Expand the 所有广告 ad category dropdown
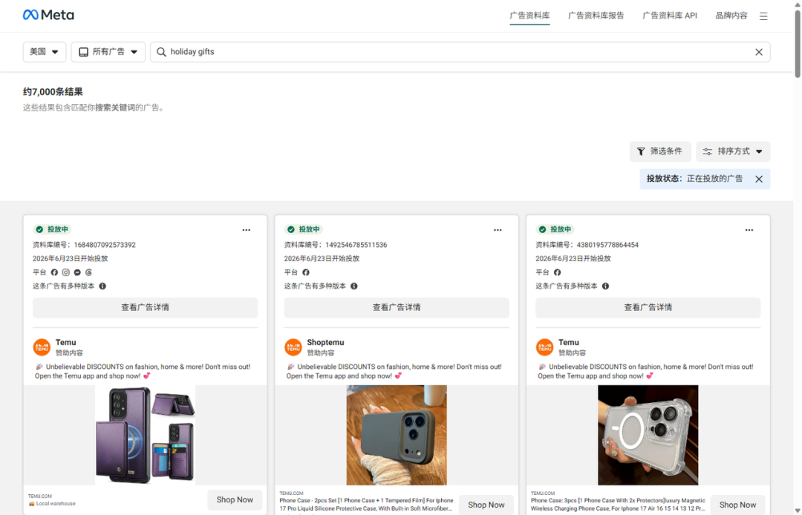802x515 pixels. coord(108,52)
